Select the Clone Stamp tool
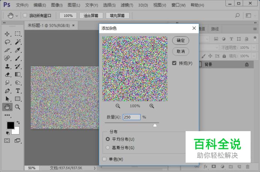 [x=7, y=66]
